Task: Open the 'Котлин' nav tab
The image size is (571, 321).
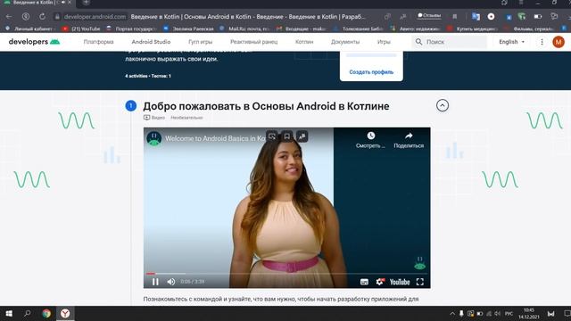Action: 304,42
